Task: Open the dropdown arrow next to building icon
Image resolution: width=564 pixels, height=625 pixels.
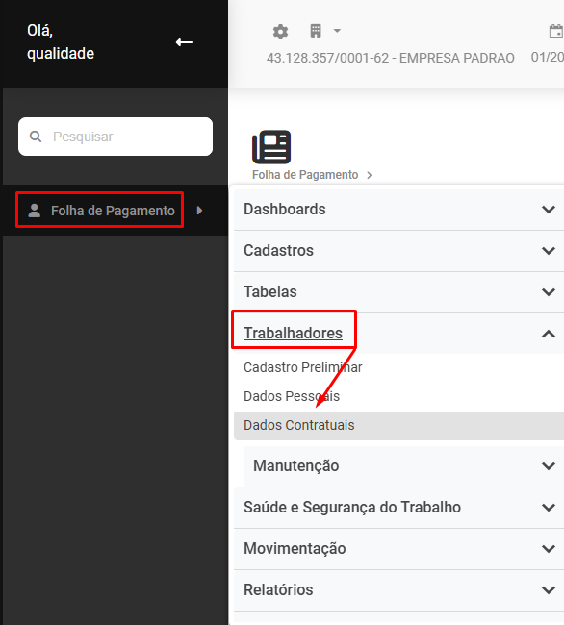Action: coord(337,31)
